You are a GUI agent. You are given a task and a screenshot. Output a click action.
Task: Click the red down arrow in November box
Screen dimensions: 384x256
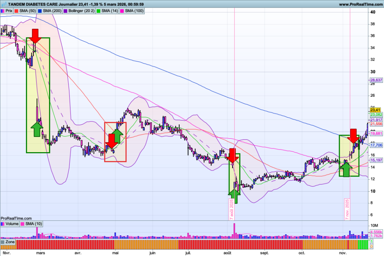(x=354, y=135)
